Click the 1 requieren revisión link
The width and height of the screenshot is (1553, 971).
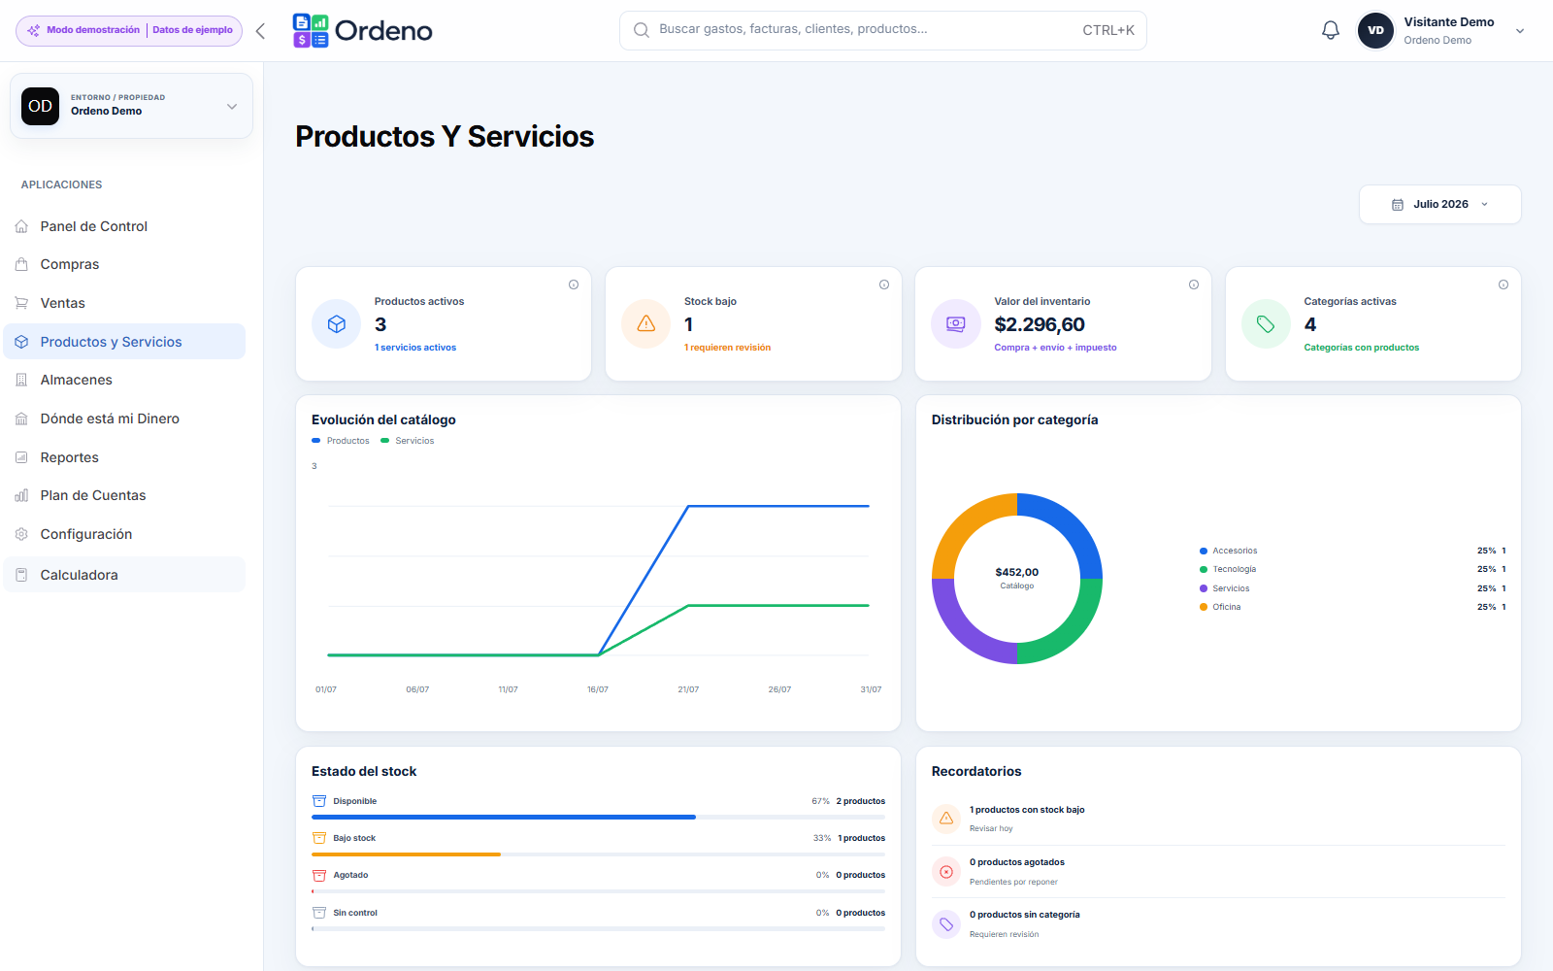coord(727,348)
